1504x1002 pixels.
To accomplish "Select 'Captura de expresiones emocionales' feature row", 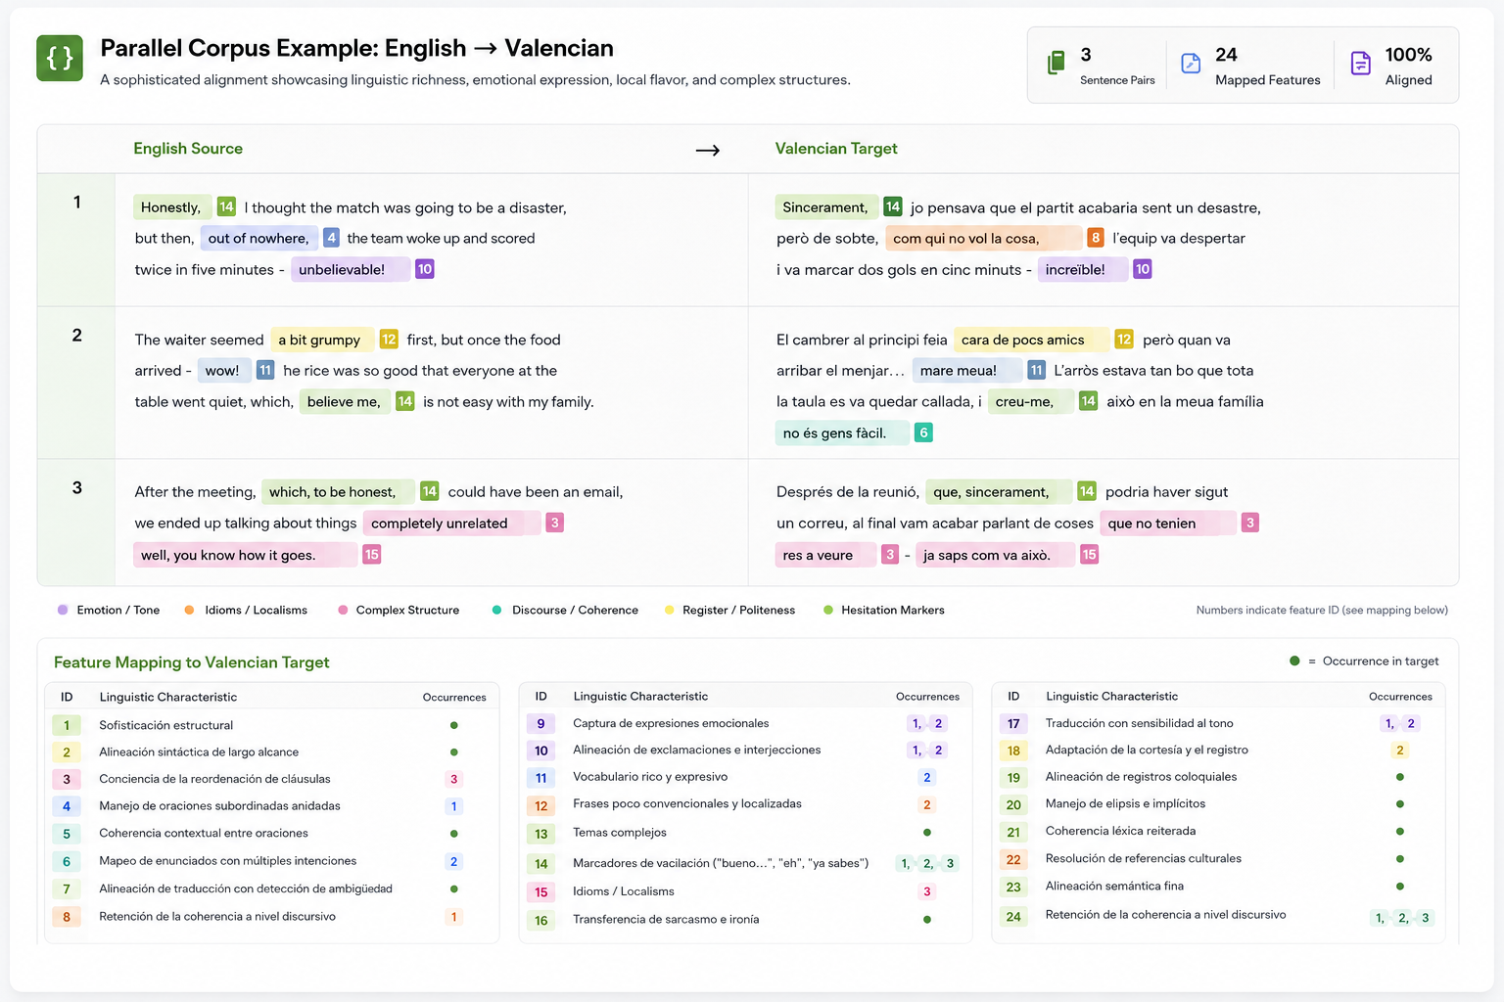I will 745,723.
